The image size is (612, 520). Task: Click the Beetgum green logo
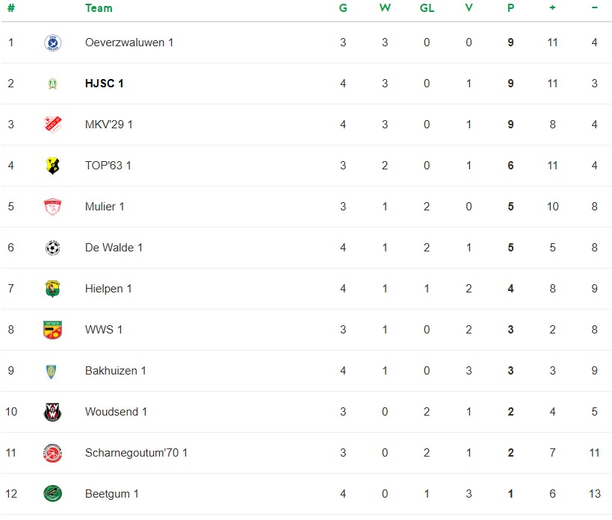coord(52,494)
